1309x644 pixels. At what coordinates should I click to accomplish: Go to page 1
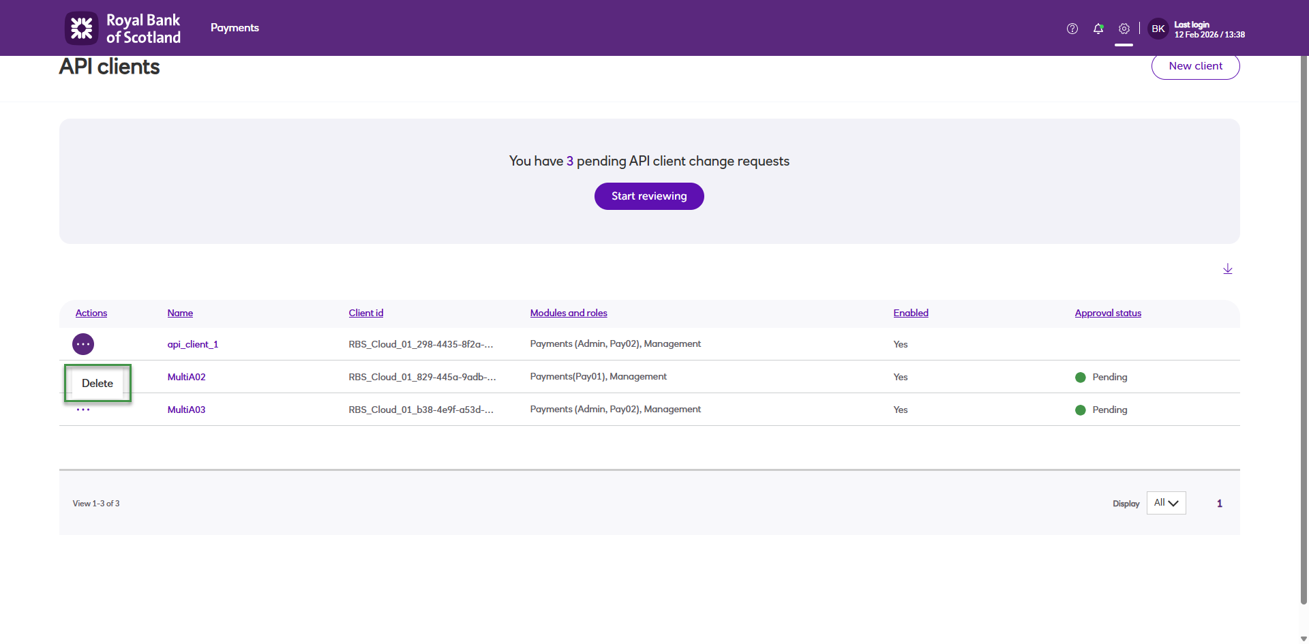1220,504
